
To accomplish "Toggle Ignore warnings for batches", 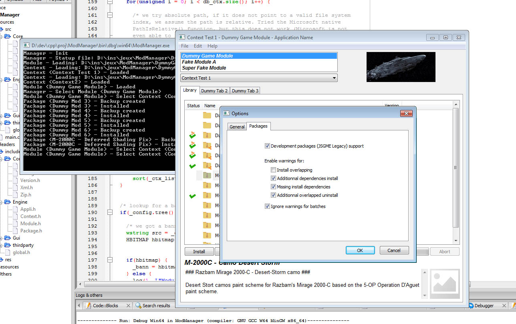I will click(x=268, y=206).
